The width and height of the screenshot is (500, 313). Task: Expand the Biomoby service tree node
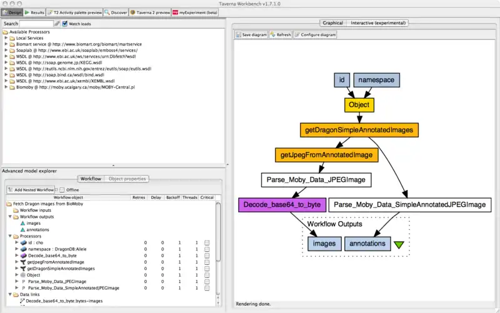pyautogui.click(x=6, y=87)
